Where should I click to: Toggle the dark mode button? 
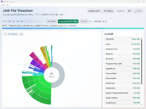[x=138, y=11]
